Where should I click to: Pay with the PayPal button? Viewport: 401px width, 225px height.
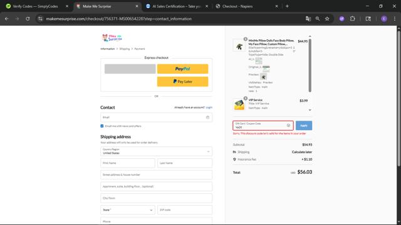click(182, 69)
